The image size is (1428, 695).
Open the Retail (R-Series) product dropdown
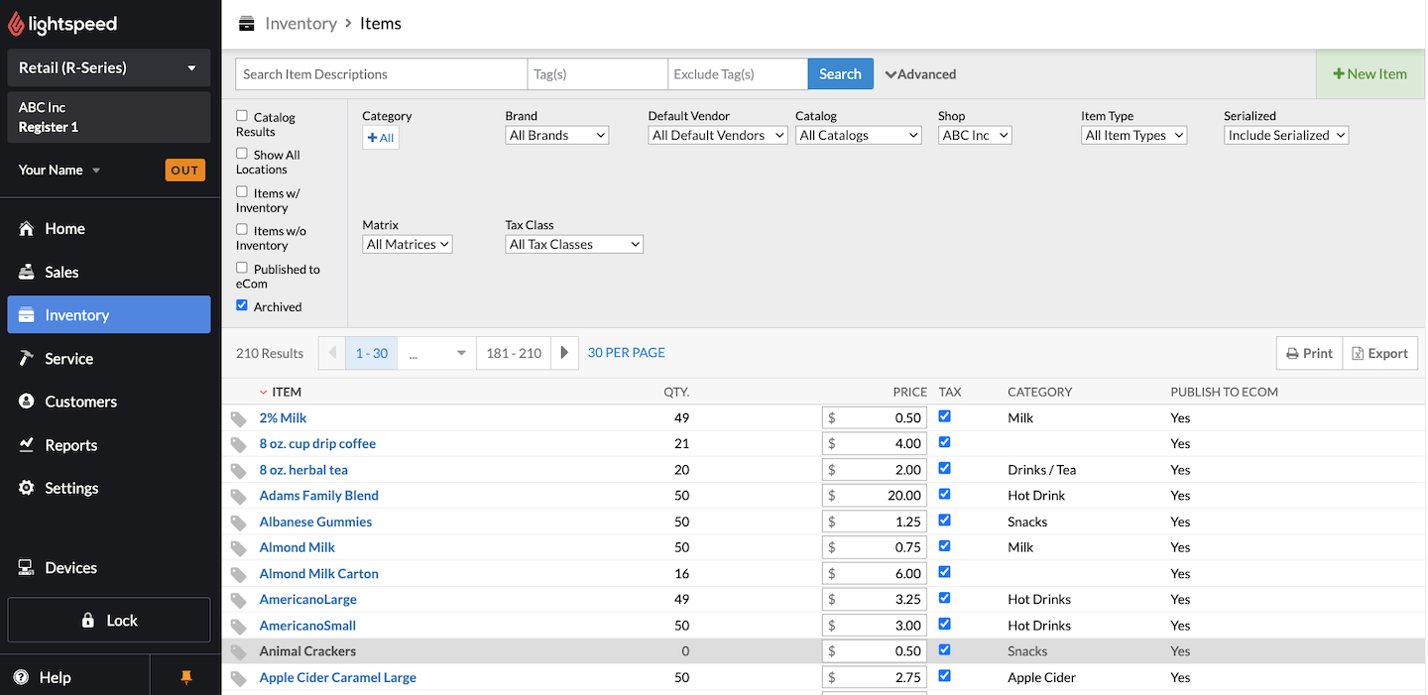[109, 67]
